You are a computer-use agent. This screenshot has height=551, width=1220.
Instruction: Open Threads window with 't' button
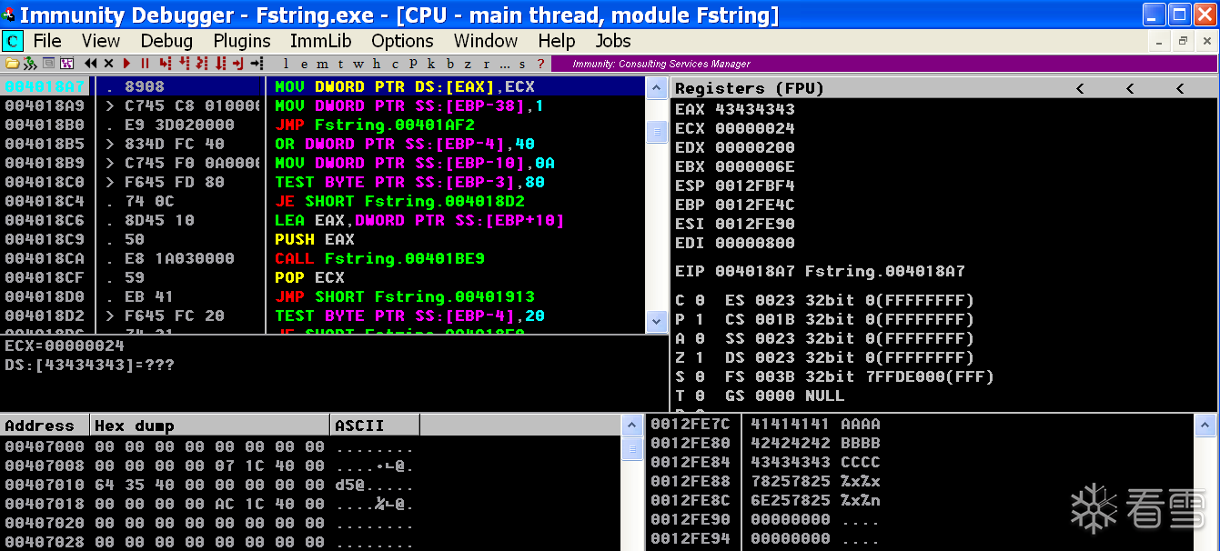340,64
